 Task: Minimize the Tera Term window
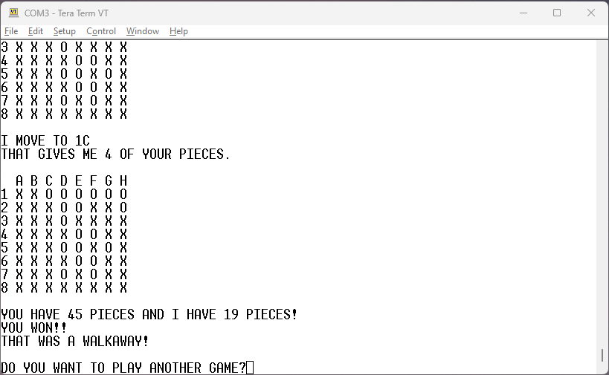[523, 13]
